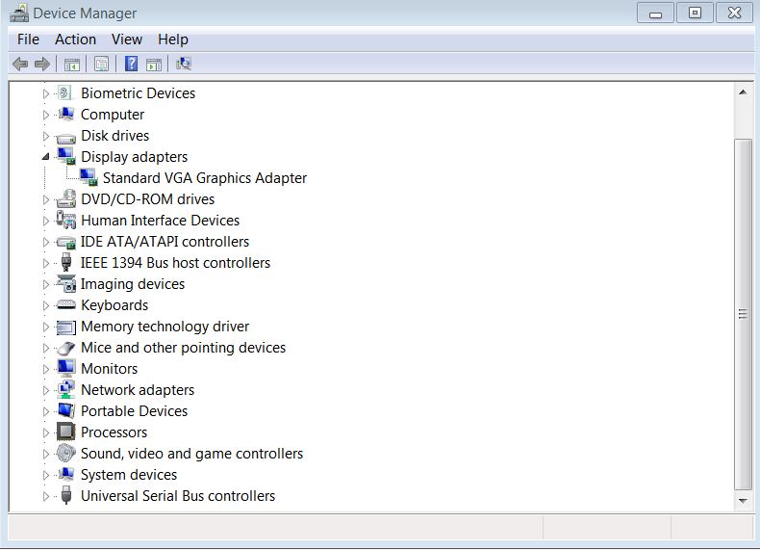Screen dimensions: 760x550
Task: Expand the DVD/CD-ROM drives node
Action: 45,199
